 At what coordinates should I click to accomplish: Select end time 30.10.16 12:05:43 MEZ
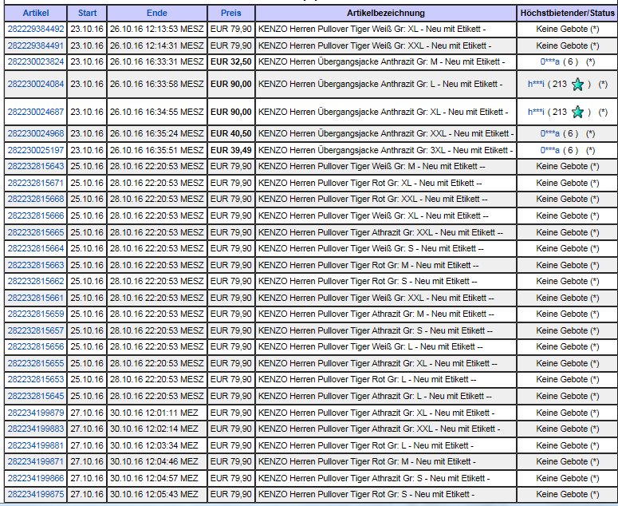(x=154, y=494)
